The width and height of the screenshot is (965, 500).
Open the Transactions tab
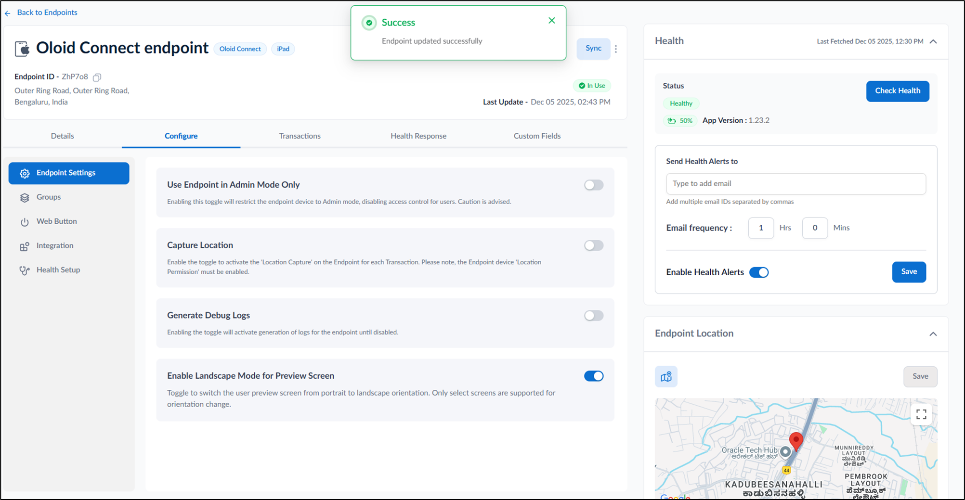[x=300, y=136]
